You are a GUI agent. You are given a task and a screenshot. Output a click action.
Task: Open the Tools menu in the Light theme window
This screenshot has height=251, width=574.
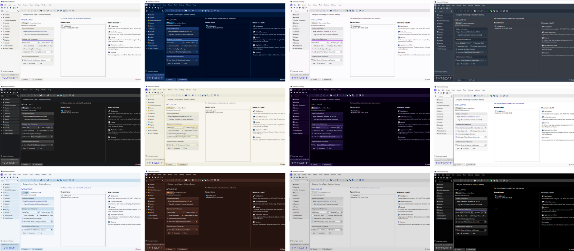click(31, 5)
